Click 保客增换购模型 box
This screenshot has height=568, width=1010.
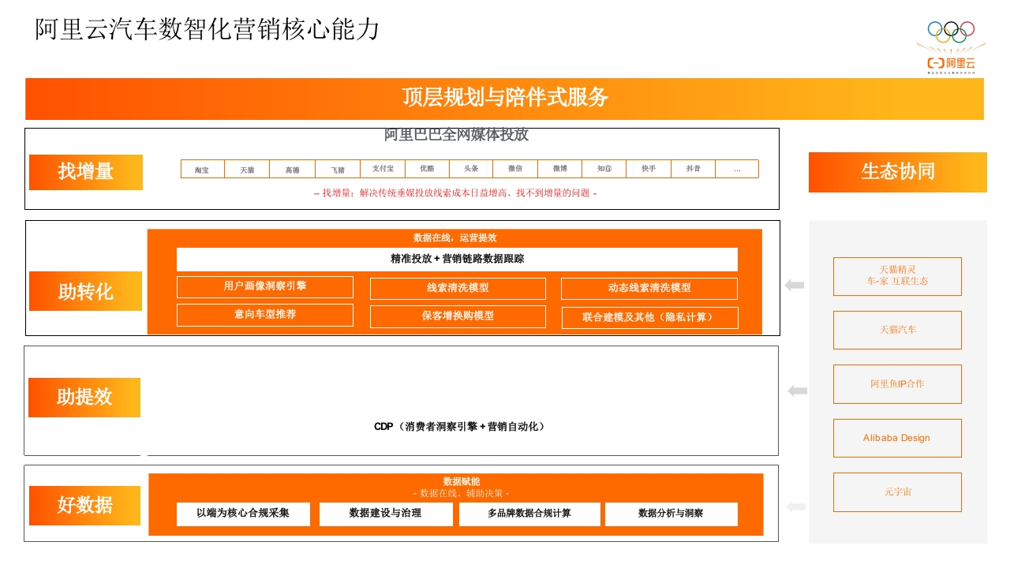pyautogui.click(x=458, y=316)
